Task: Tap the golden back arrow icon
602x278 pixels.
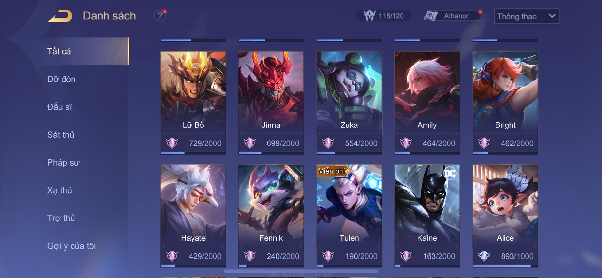Action: 60,16
